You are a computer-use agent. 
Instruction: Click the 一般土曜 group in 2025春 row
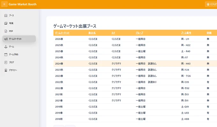click(x=141, y=51)
